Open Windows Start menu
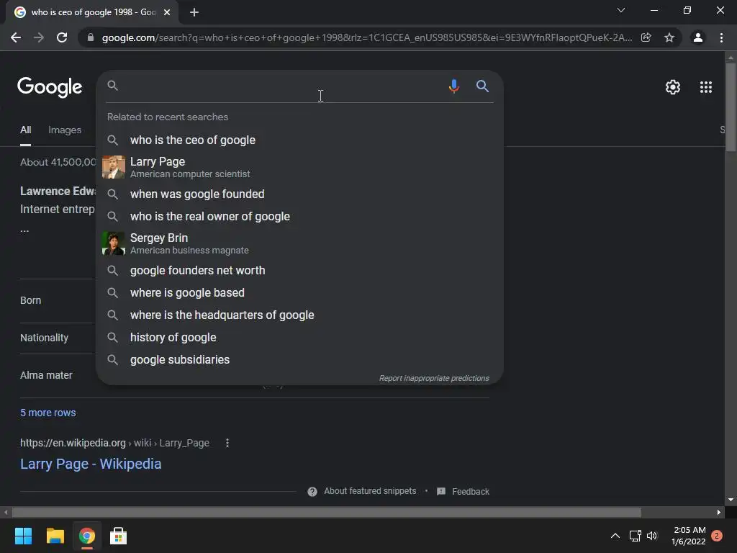This screenshot has width=737, height=553. coord(23,536)
